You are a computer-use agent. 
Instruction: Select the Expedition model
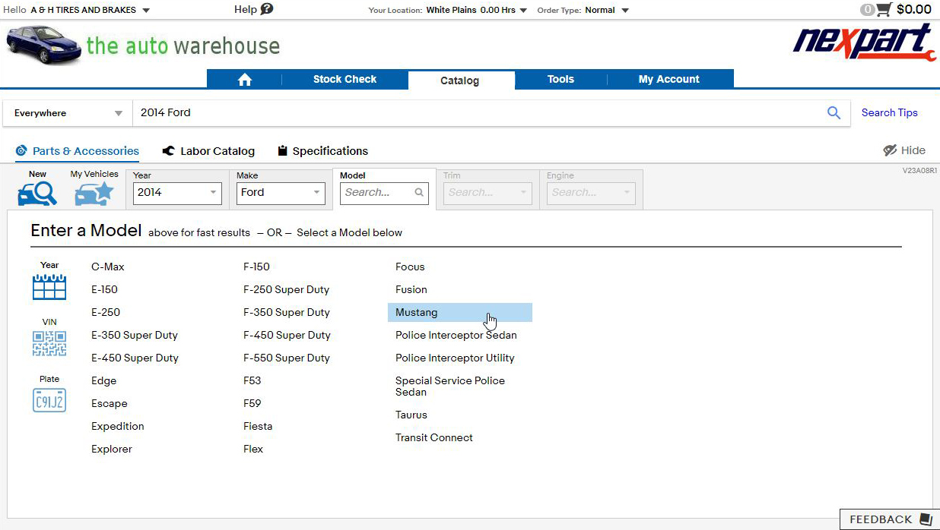click(118, 426)
